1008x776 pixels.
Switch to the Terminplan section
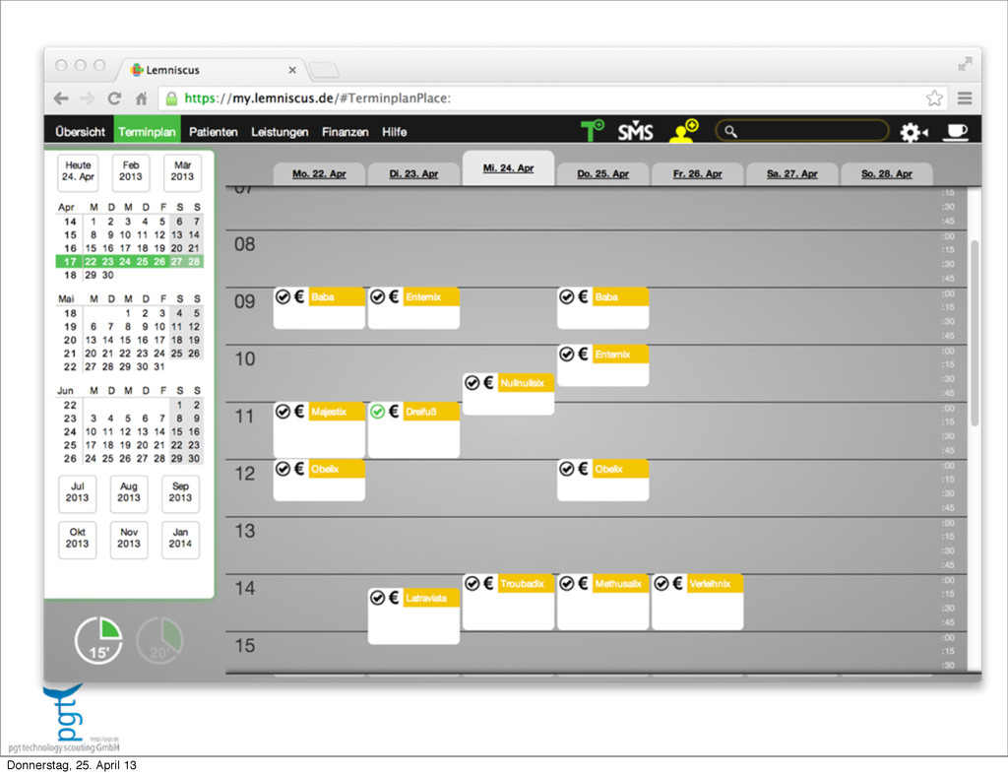tap(148, 132)
